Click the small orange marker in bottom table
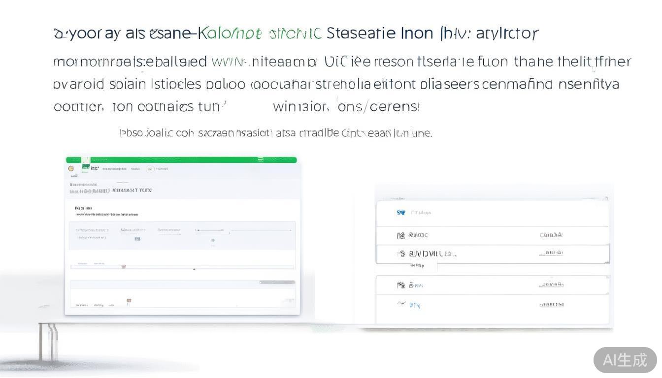The height and width of the screenshot is (378, 662). click(129, 300)
